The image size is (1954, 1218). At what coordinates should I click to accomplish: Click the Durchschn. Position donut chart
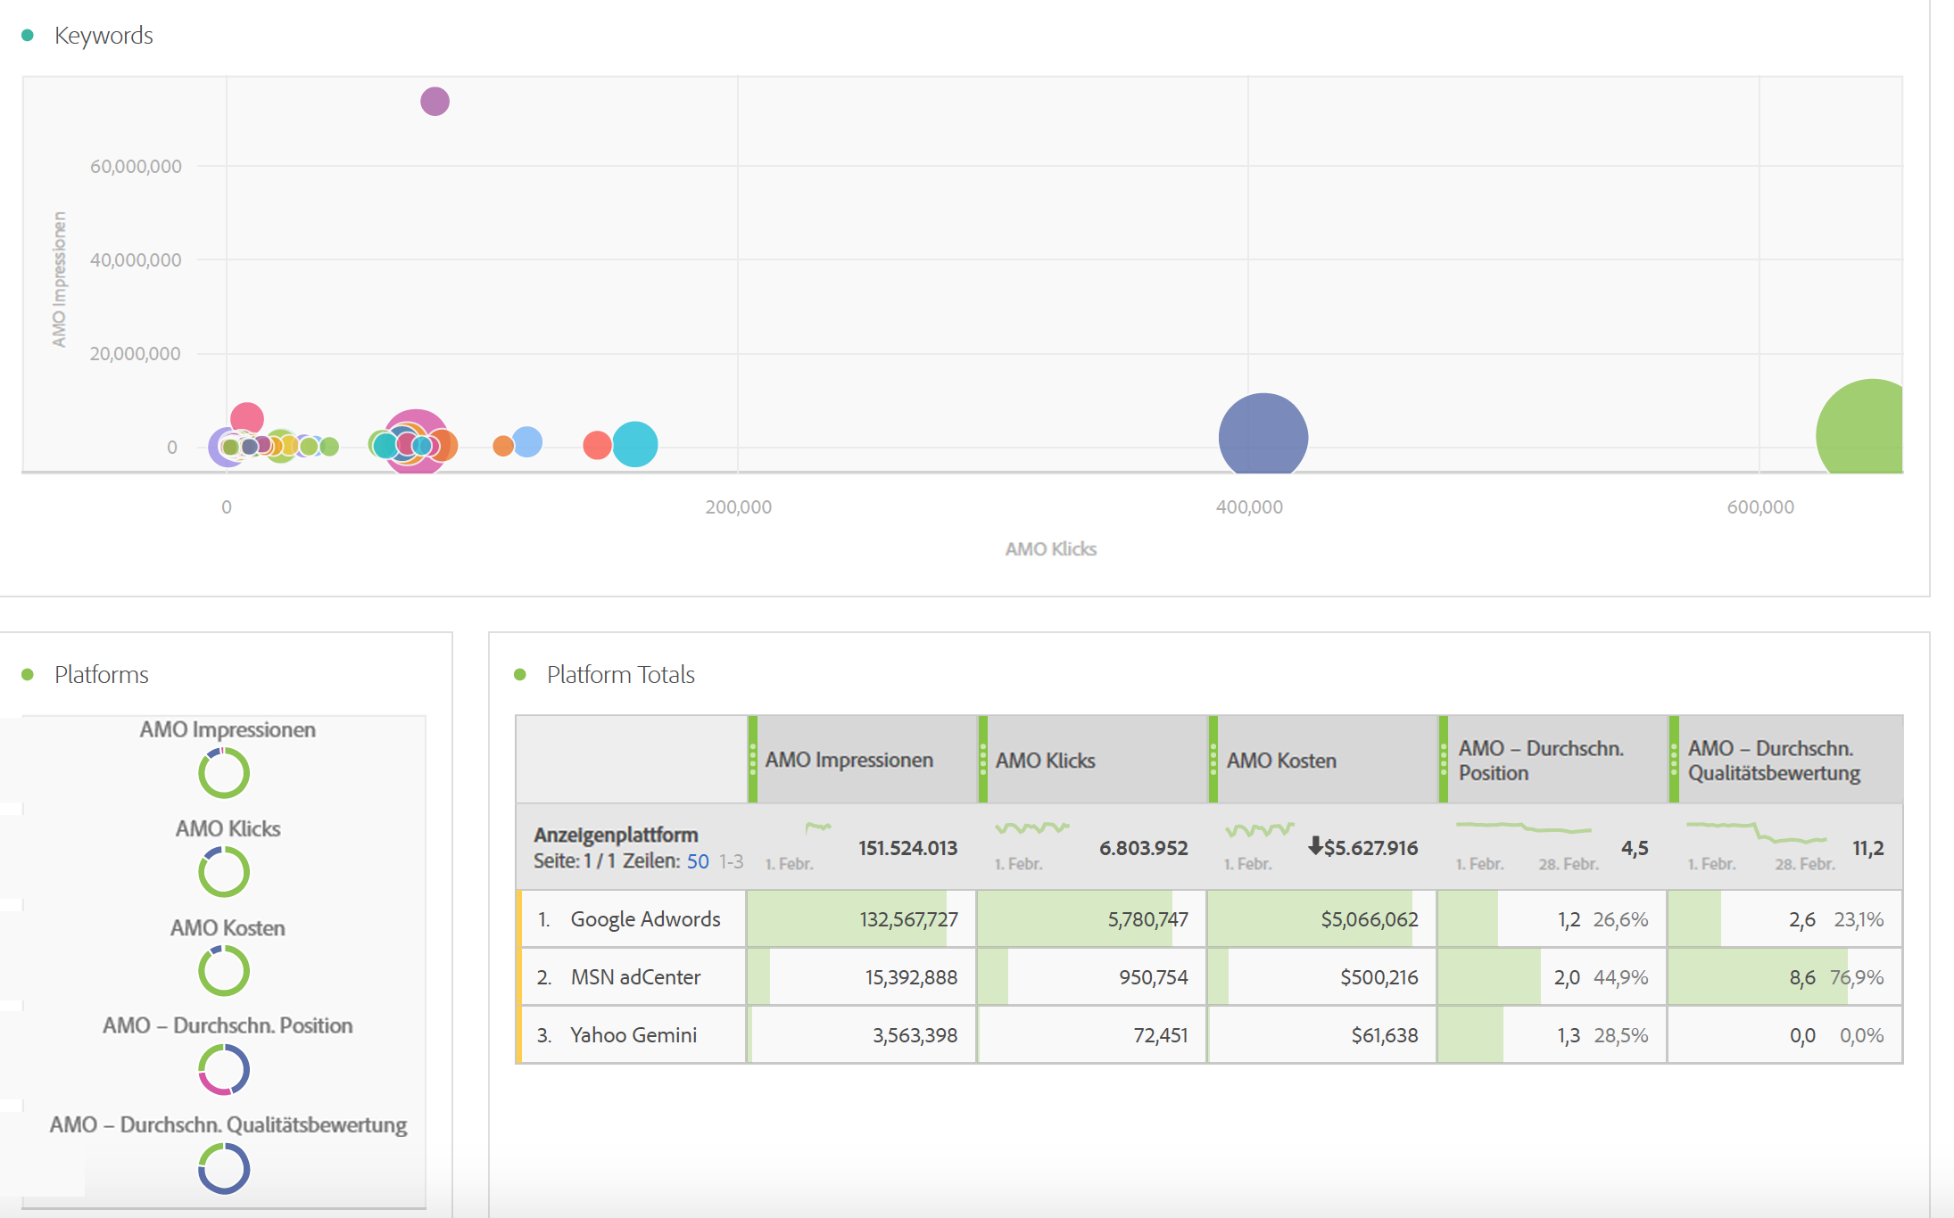(223, 1069)
